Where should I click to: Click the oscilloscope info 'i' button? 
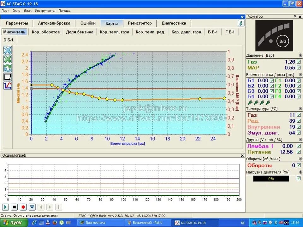59,207
